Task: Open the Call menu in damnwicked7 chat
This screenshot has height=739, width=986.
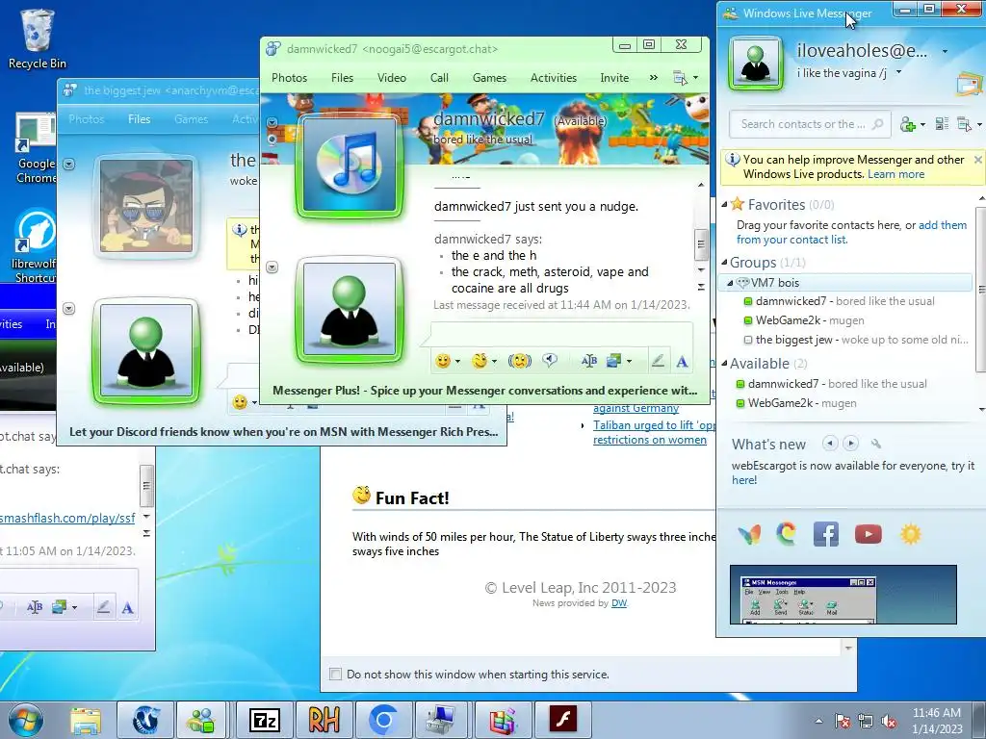Action: point(439,78)
